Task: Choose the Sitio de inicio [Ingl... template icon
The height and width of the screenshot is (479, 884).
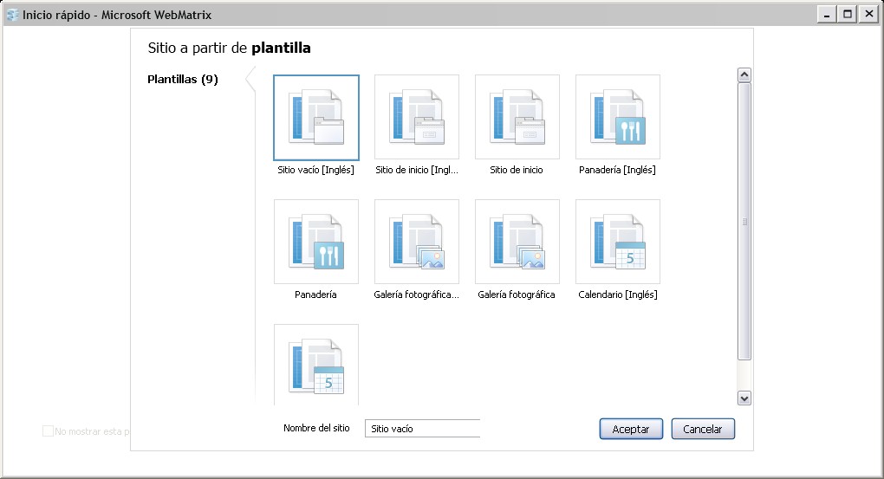Action: pos(417,117)
